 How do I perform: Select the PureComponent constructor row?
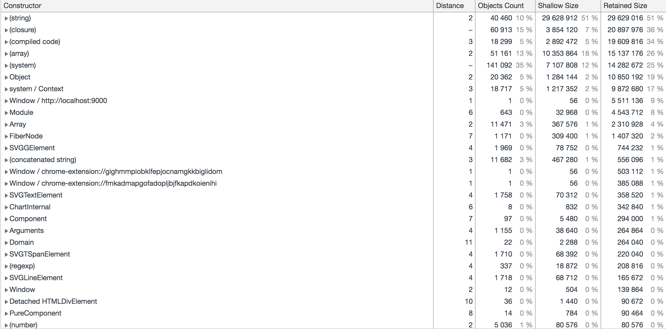pos(35,313)
